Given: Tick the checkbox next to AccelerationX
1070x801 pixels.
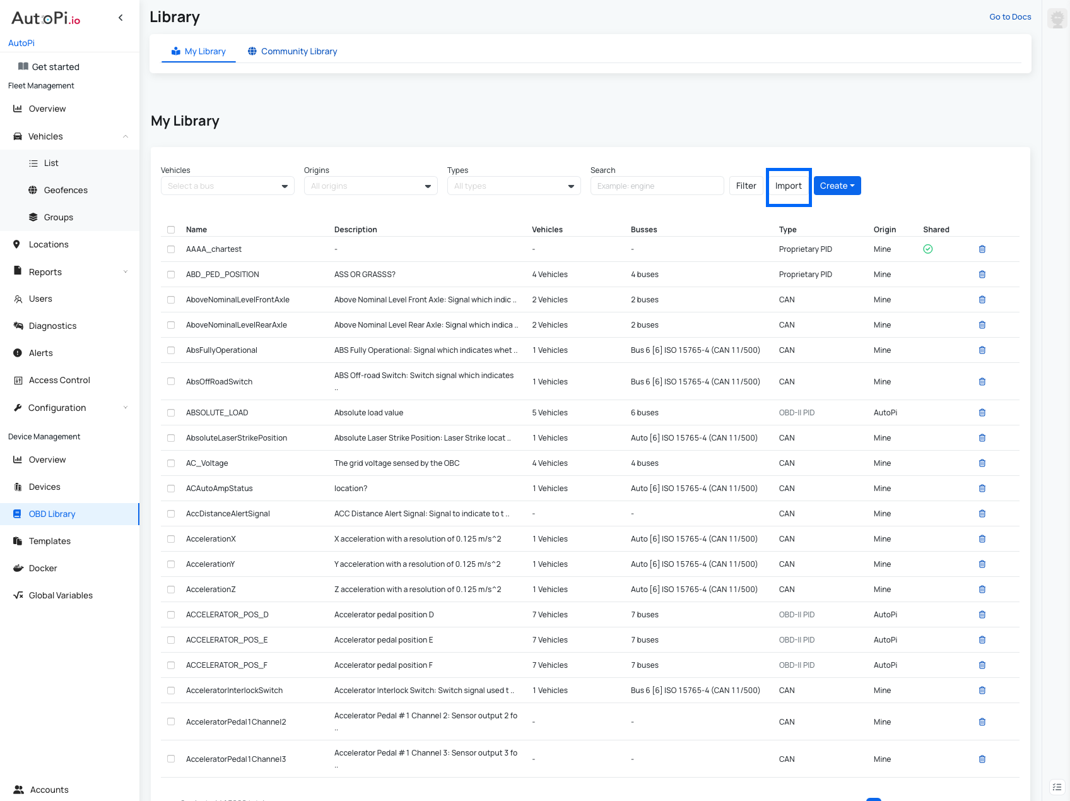Looking at the screenshot, I should click(x=171, y=539).
